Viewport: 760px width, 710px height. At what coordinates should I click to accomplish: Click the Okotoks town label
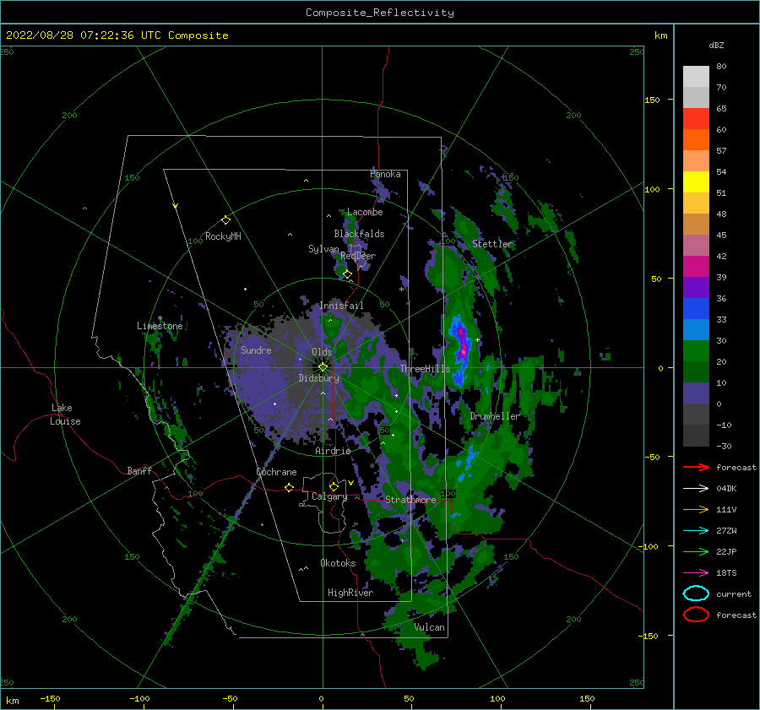338,563
